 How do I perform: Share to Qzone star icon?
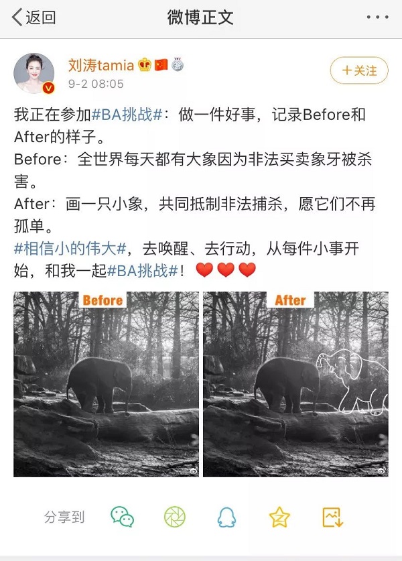(x=279, y=517)
